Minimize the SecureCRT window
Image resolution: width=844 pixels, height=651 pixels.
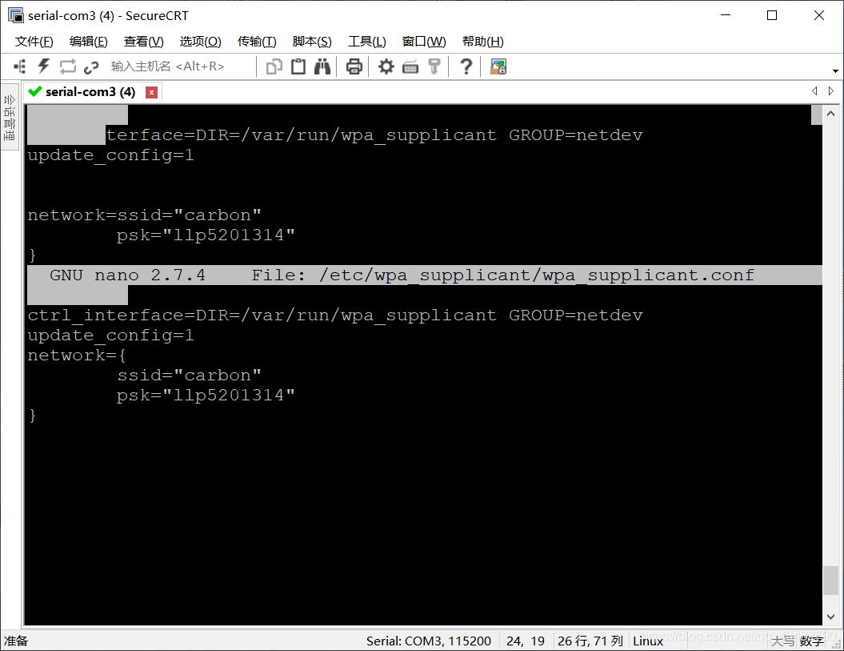pos(726,15)
